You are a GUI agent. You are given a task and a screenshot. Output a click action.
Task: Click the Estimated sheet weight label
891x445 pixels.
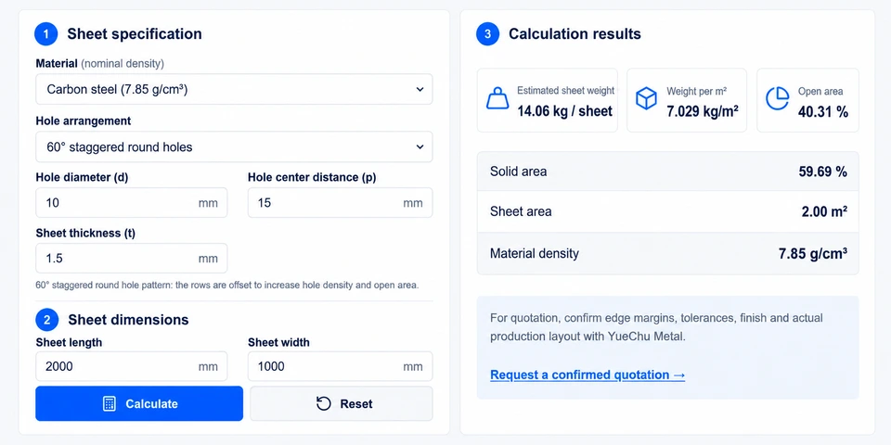(565, 91)
